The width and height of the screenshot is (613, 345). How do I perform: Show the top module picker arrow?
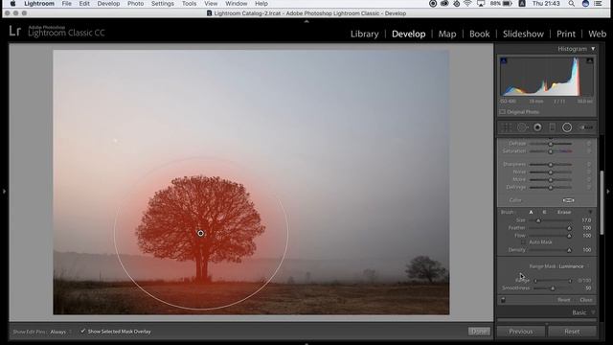point(306,21)
